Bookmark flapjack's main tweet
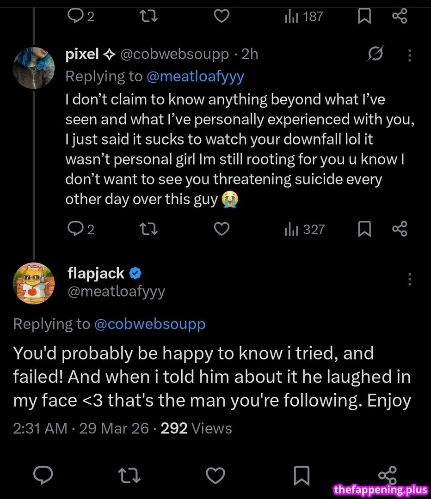 (302, 475)
